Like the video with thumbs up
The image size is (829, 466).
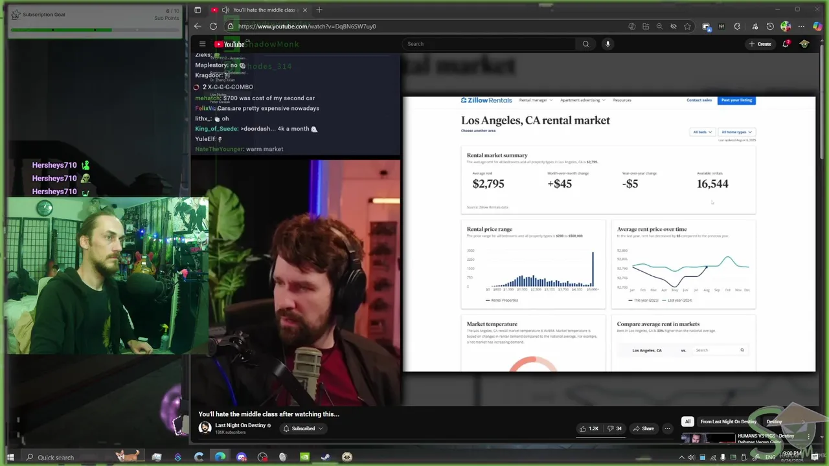[x=590, y=428]
